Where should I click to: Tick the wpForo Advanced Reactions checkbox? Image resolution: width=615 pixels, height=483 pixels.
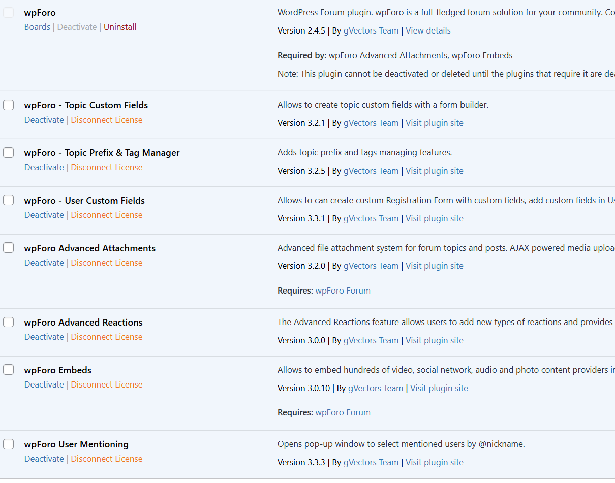9,322
